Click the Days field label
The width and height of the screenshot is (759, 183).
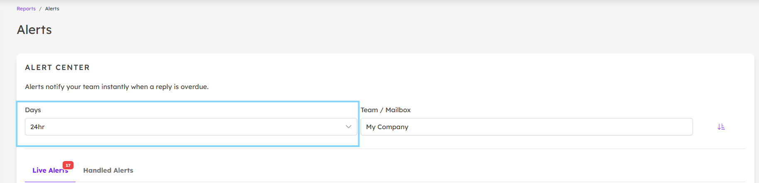(33, 110)
